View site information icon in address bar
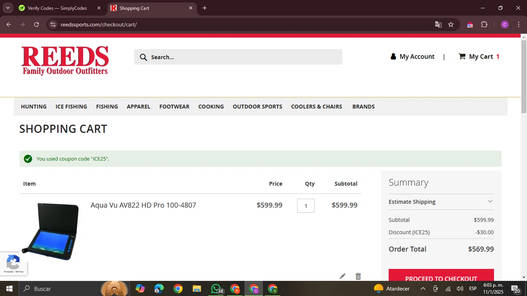 click(x=53, y=25)
